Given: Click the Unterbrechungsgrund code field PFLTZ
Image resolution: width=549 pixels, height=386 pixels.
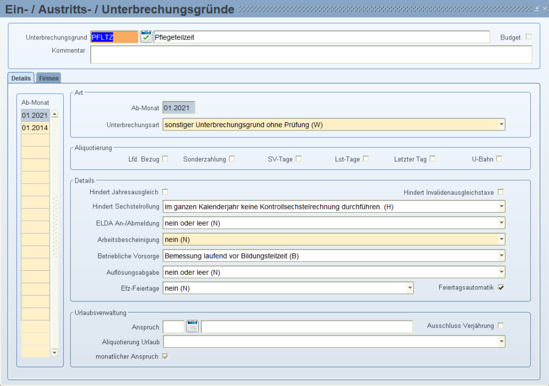Looking at the screenshot, I should click(x=115, y=37).
